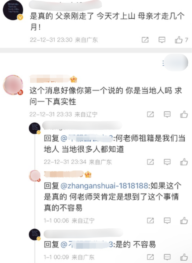Open @zhanganshuai-1818188 mention link
Screen dimensions: 192x263
[x=104, y=186]
